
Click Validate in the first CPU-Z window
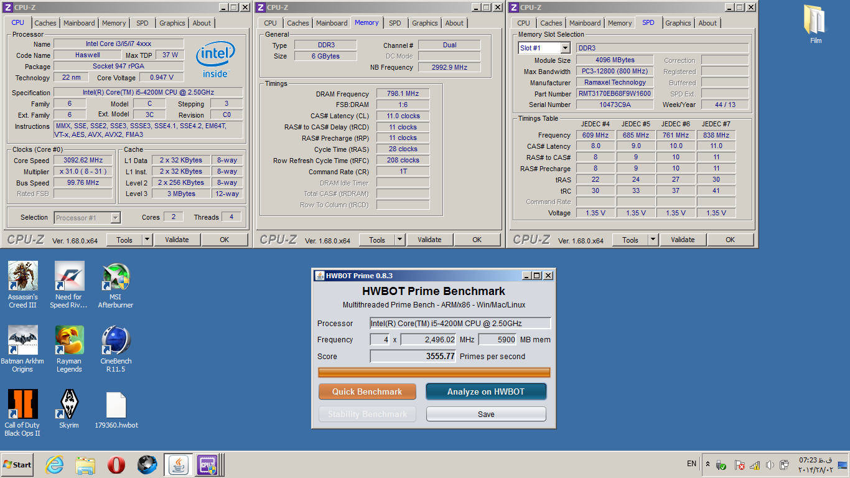[x=177, y=240]
